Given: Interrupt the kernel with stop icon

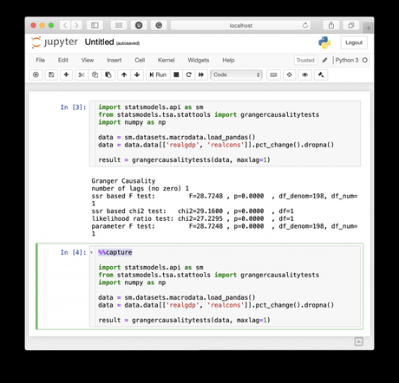Looking at the screenshot, I should pyautogui.click(x=176, y=75).
